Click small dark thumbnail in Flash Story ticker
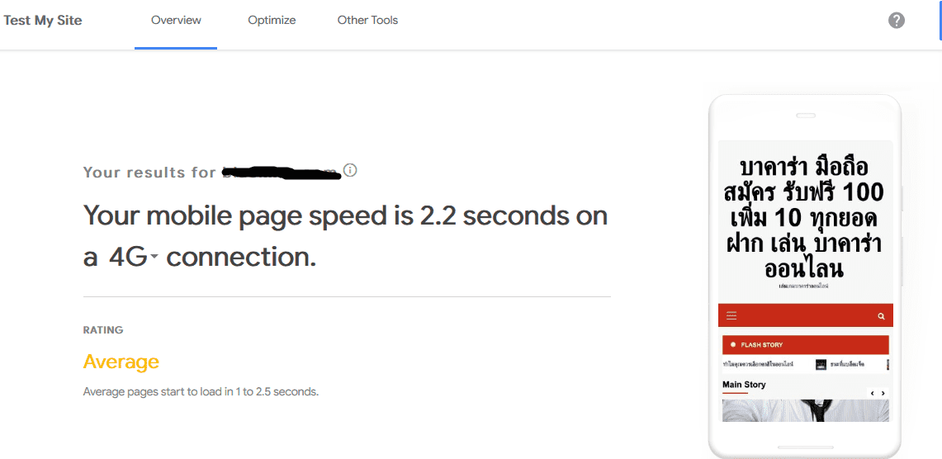Viewport: 942px width, 459px height. coord(821,365)
